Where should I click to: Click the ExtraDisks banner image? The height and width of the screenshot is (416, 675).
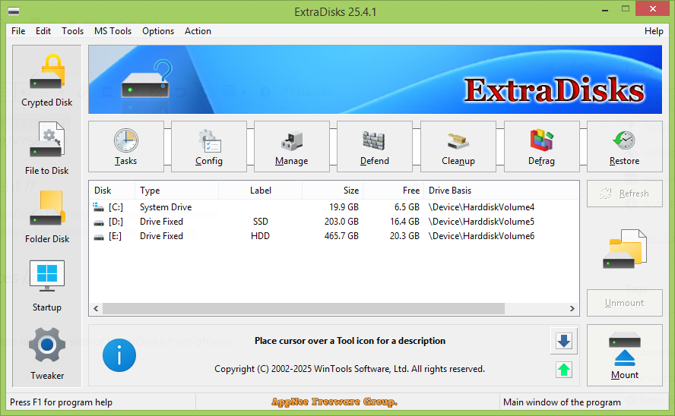coord(375,80)
